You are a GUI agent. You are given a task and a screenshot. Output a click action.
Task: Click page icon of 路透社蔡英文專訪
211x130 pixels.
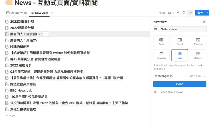(x=7, y=84)
